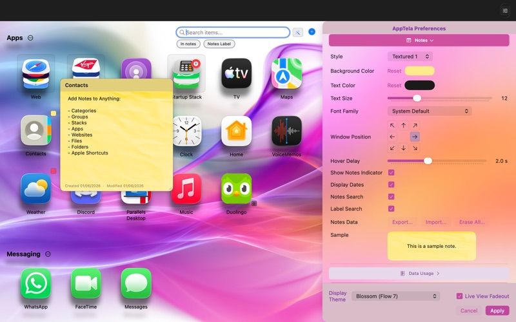Toggle Notes Search checkbox
516x322 pixels.
click(x=392, y=196)
